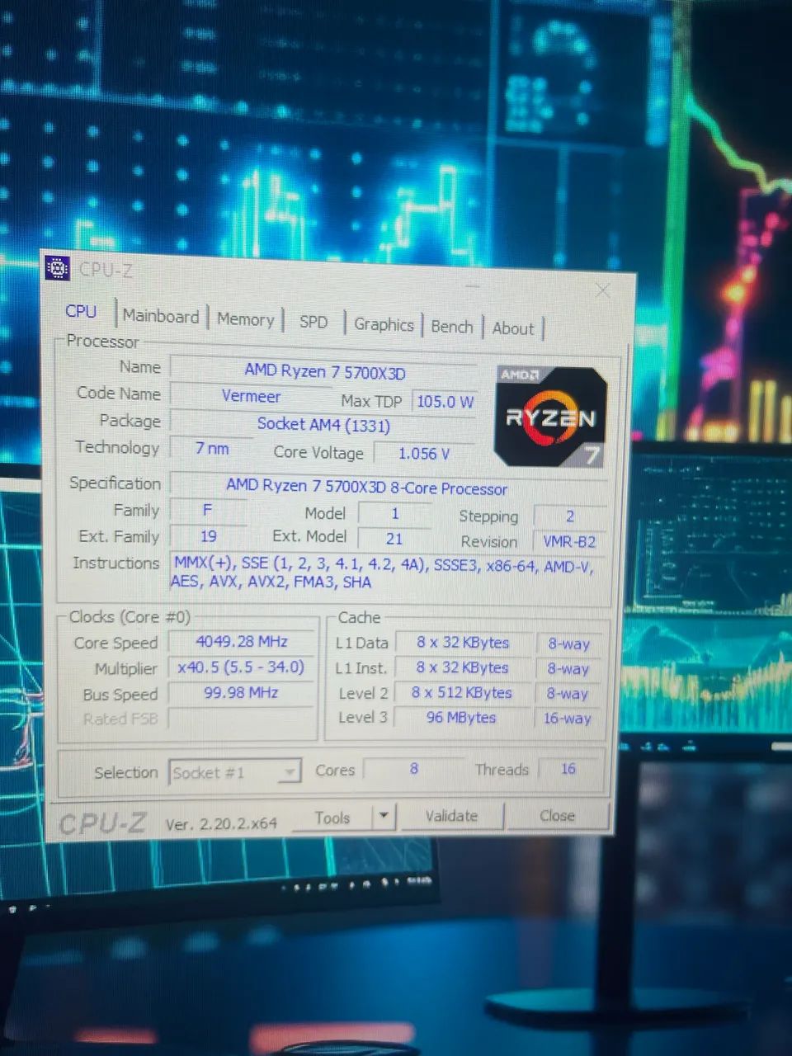Click the Package value Socket AM4 (1331)
The height and width of the screenshot is (1056, 792).
(x=323, y=424)
